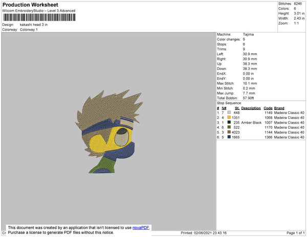Viewport: 307px width, 237px height.
Task: Click the Code column header
Action: click(268, 108)
